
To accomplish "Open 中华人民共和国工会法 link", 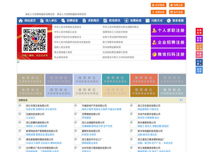I will pyautogui.click(x=65, y=32).
